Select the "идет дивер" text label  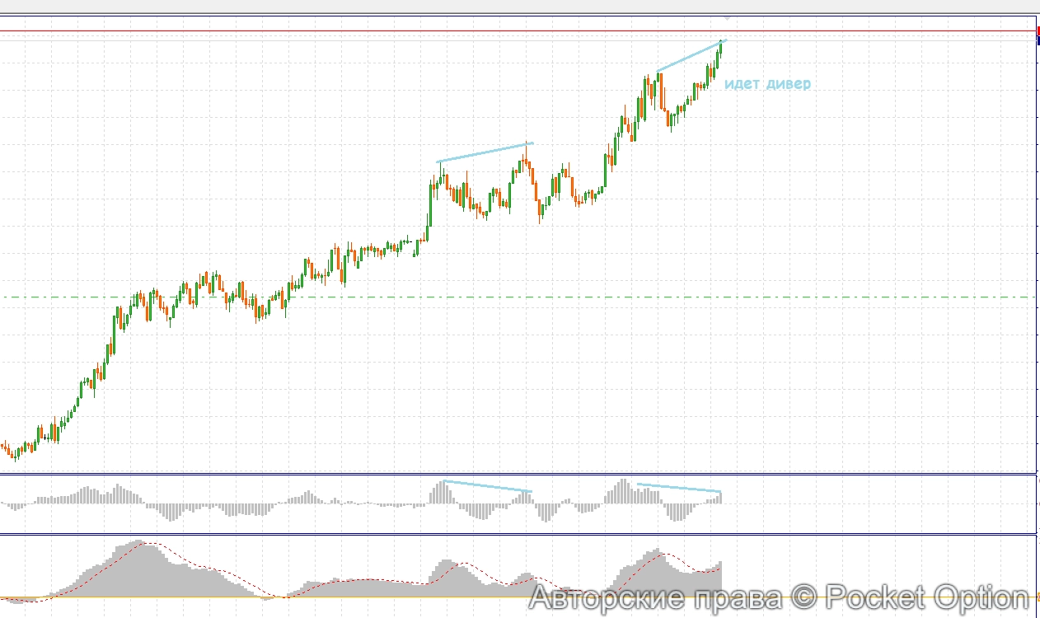pos(767,84)
